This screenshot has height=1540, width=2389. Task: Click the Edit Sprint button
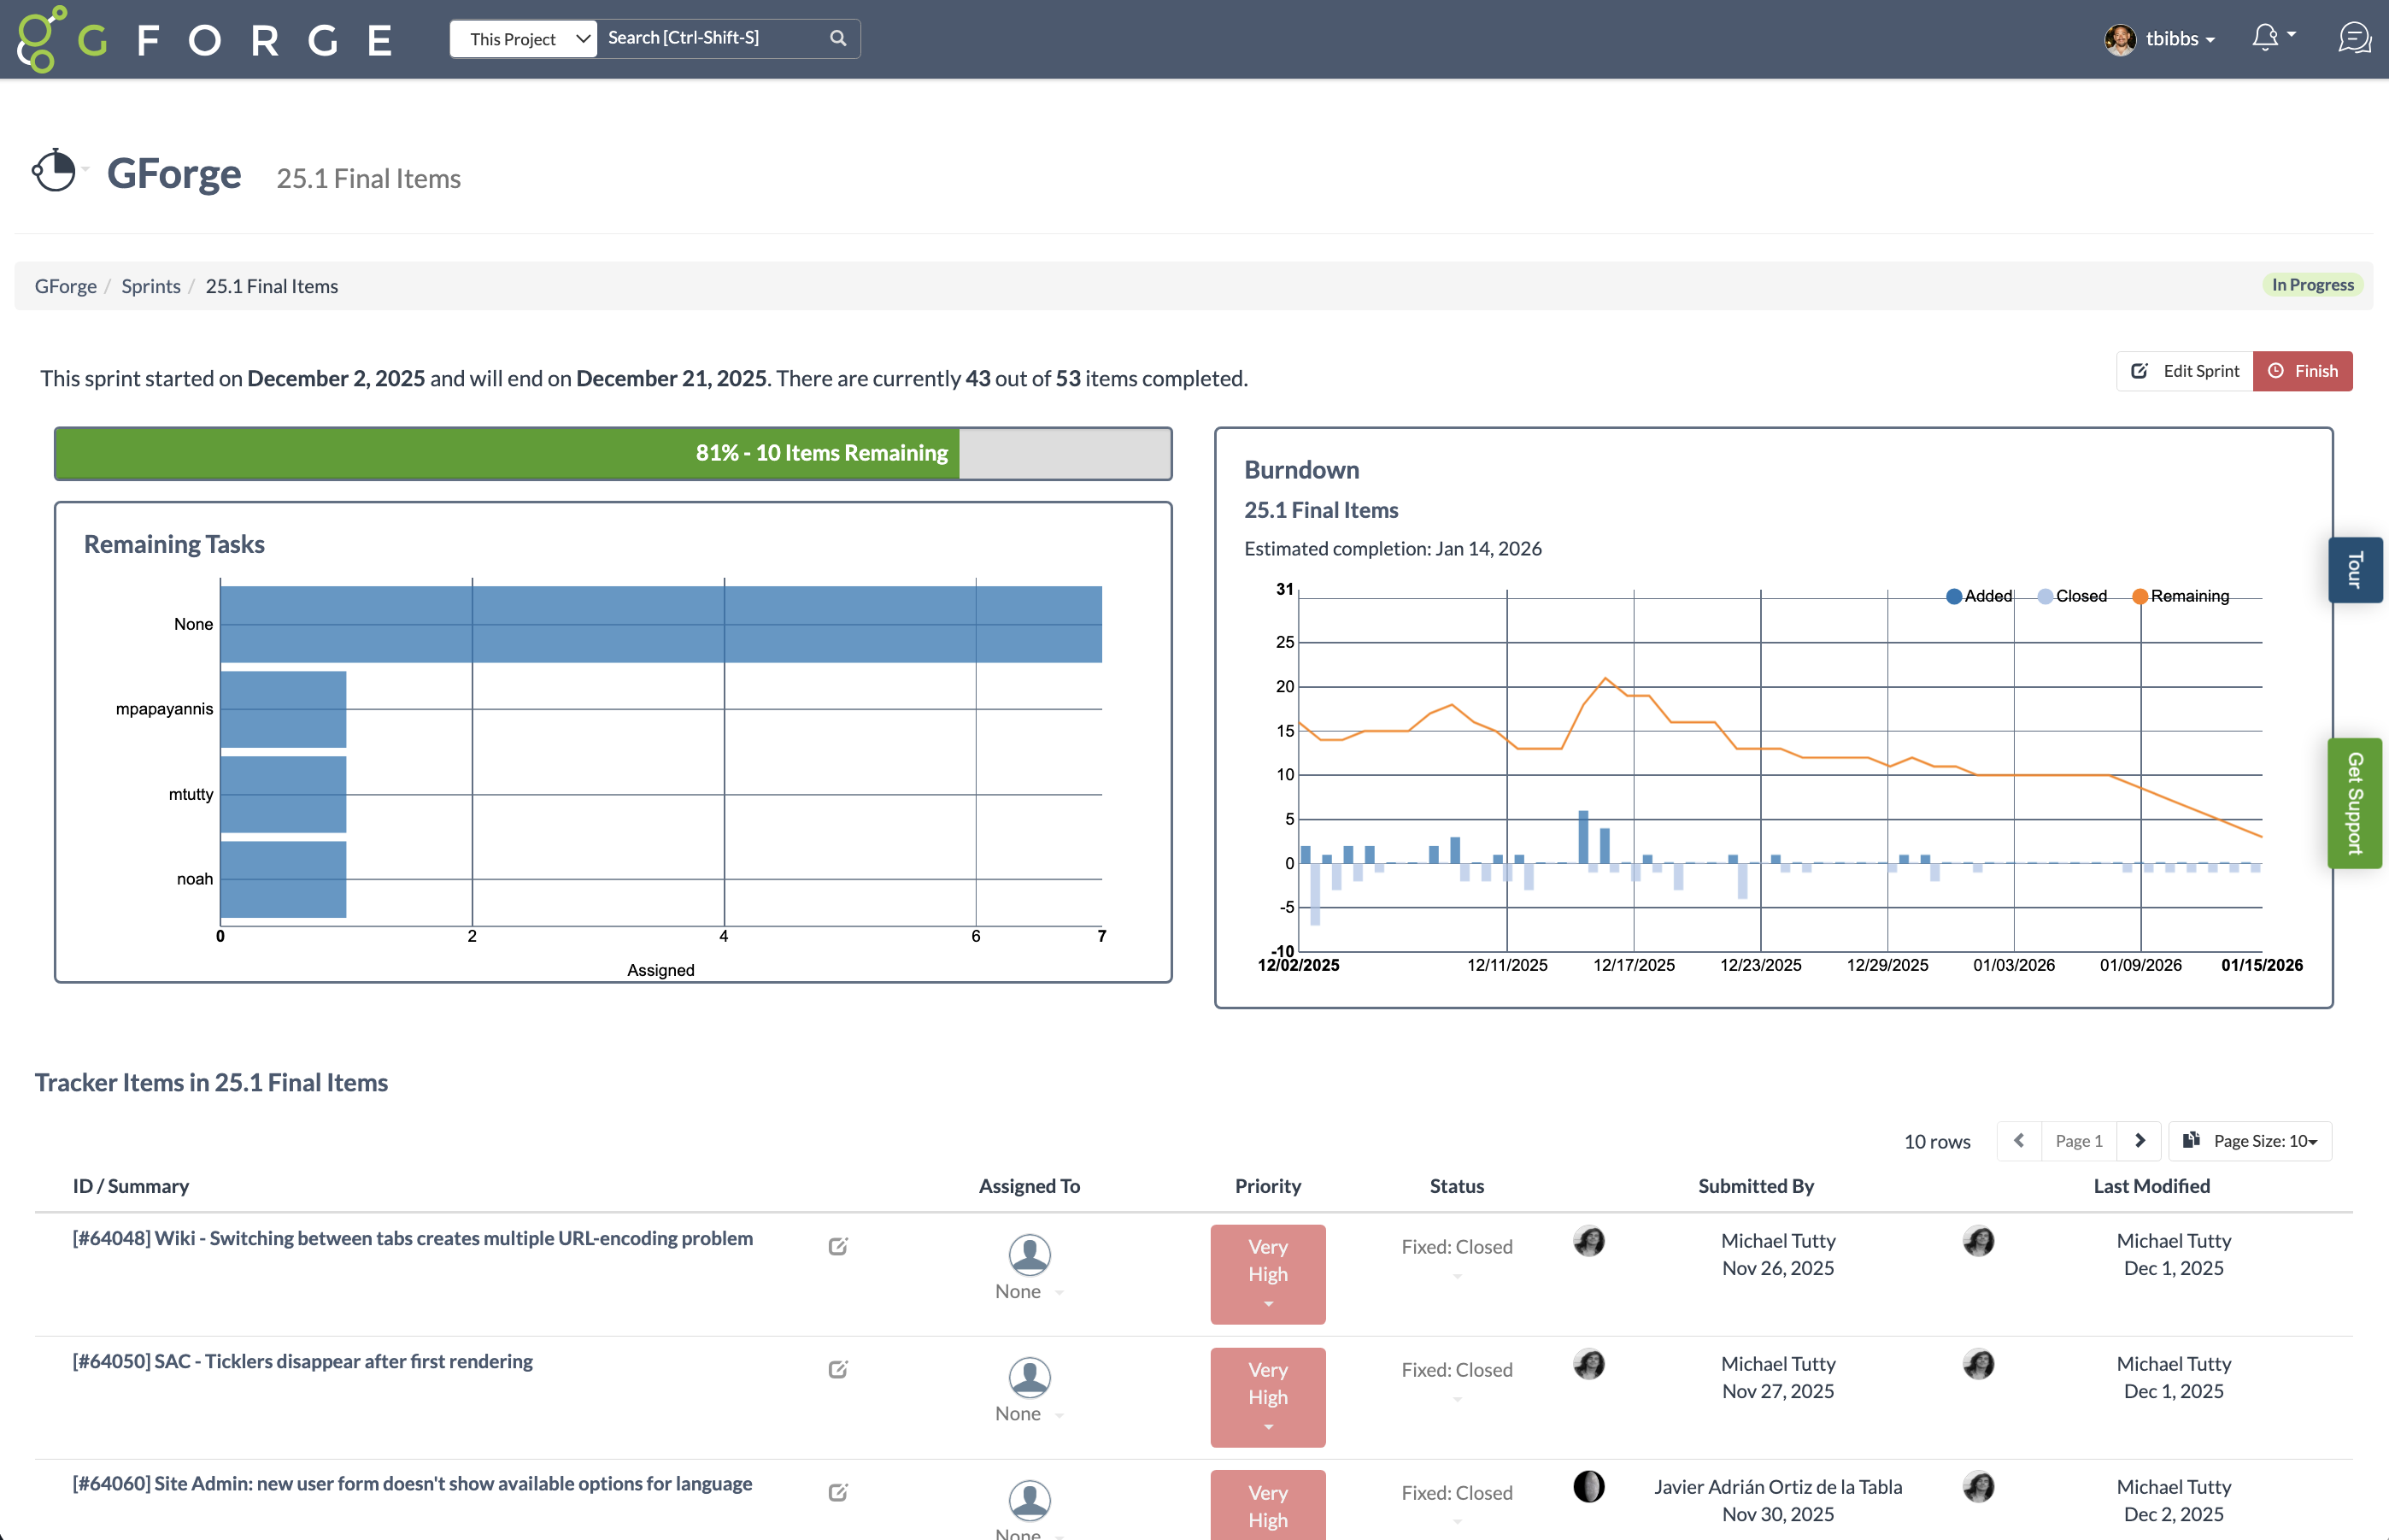[x=2185, y=371]
